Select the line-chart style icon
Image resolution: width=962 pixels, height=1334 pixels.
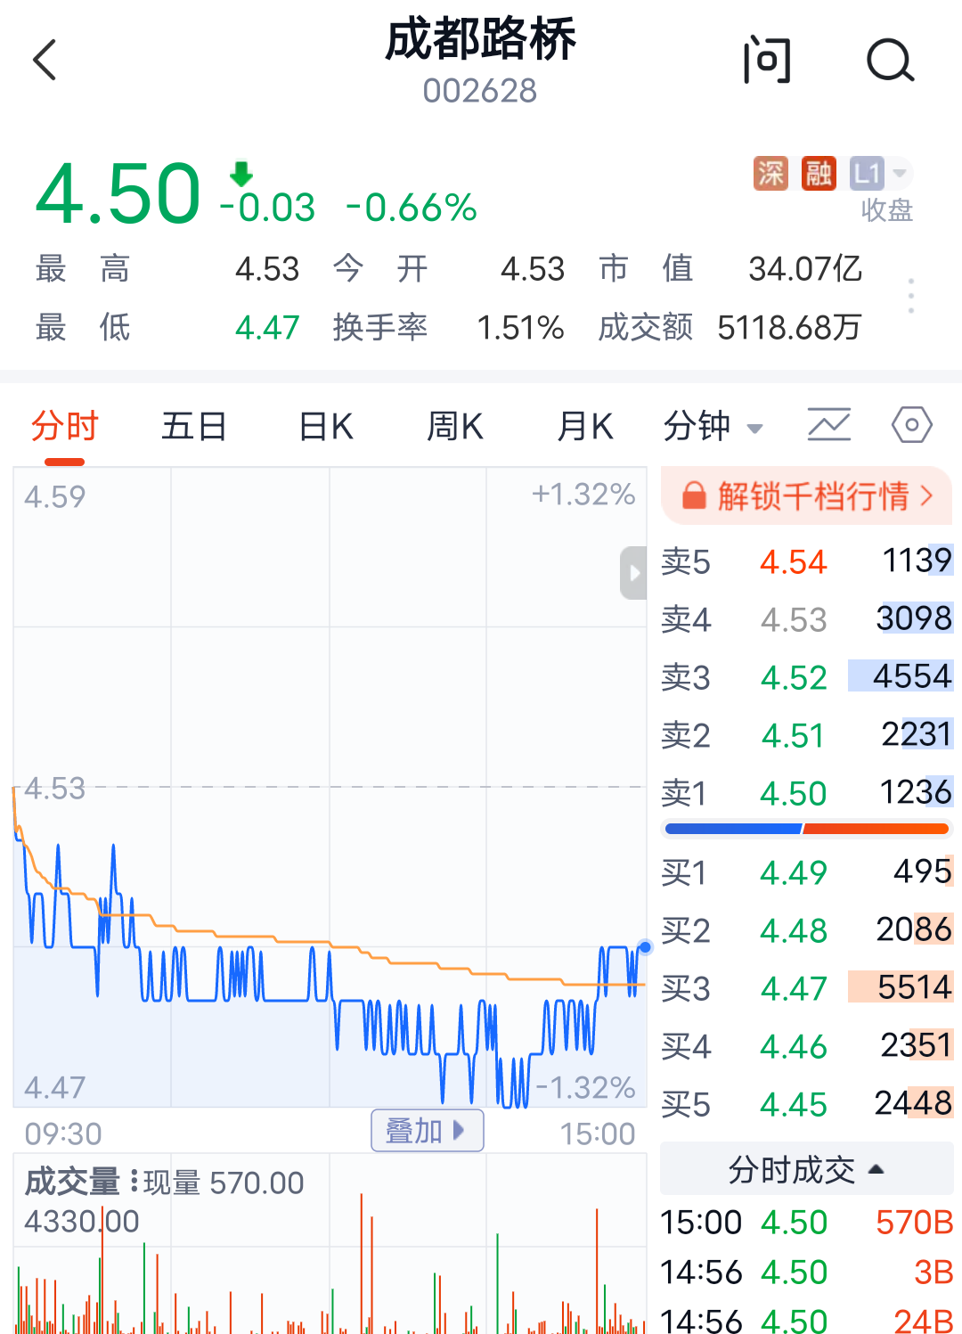[828, 426]
